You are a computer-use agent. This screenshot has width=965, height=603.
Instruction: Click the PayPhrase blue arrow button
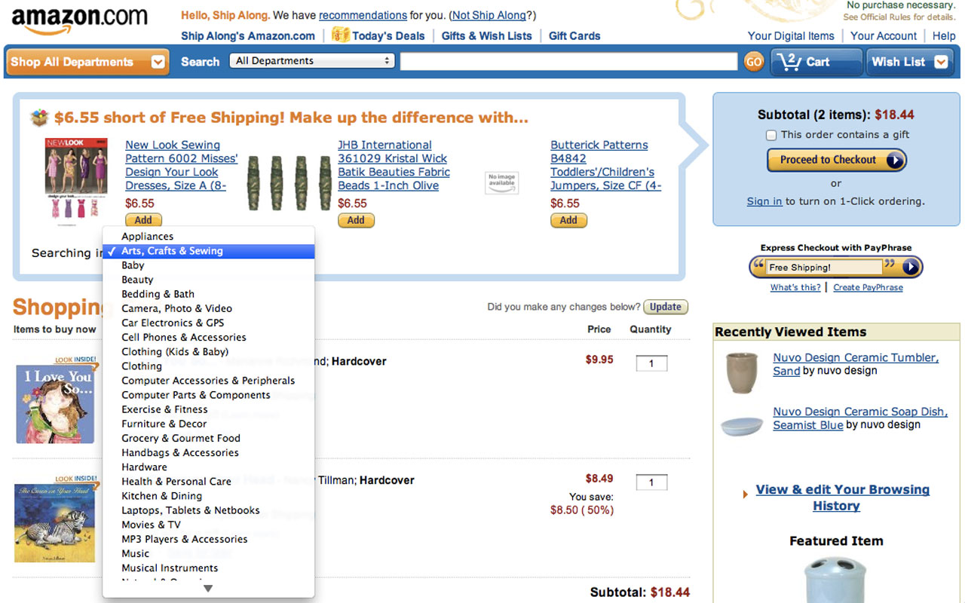(911, 267)
